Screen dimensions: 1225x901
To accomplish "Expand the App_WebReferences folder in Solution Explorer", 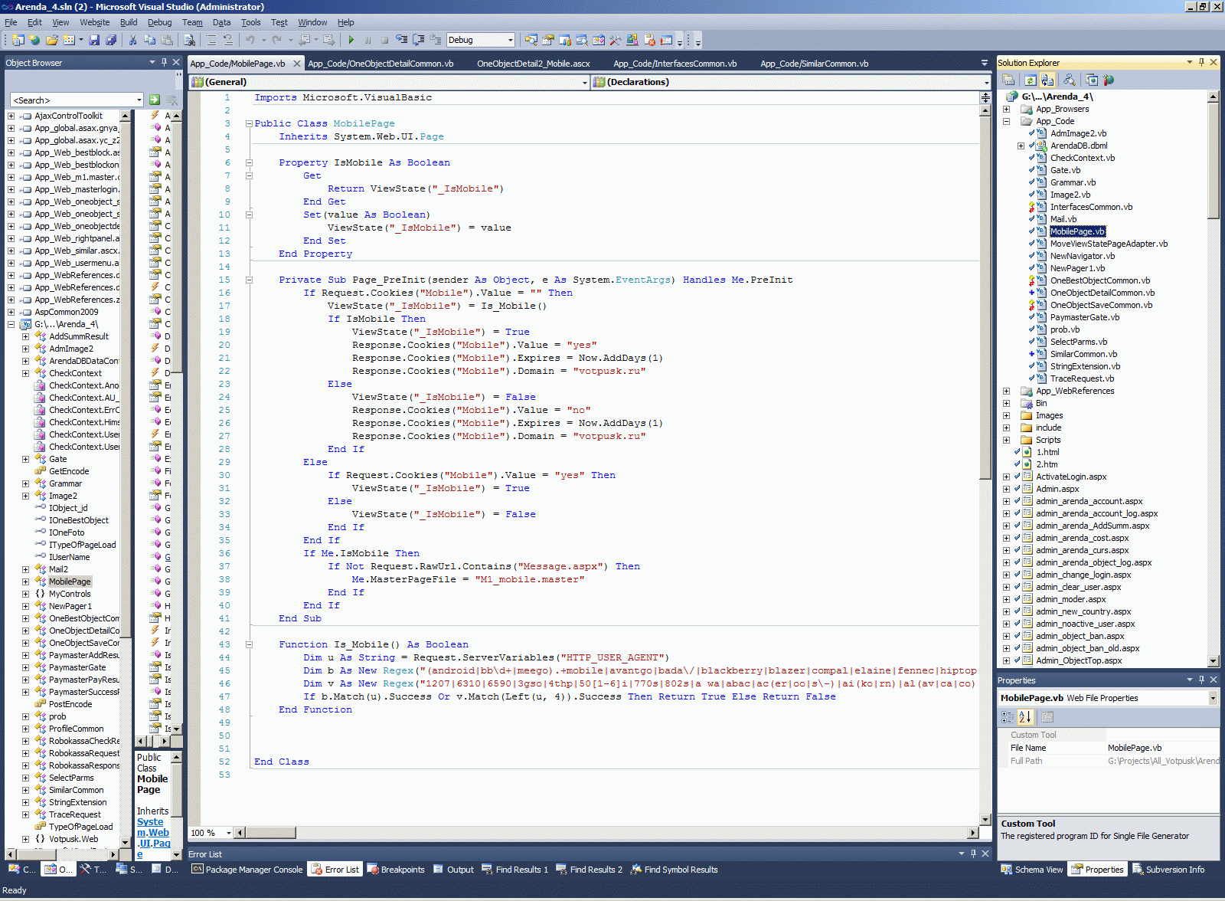I will point(1006,391).
